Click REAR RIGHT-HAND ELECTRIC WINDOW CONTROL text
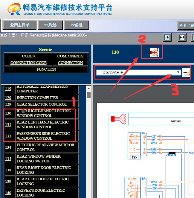 [44, 113]
